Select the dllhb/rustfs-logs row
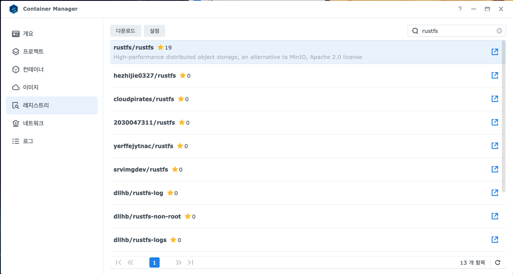Screen dimensions: 513x274 tap(306, 240)
